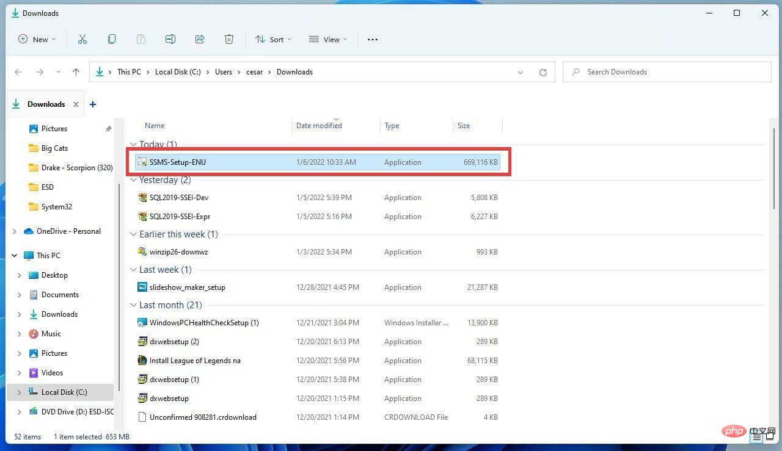Image resolution: width=782 pixels, height=451 pixels.
Task: Click winzip26-downwz file icon
Action: 142,252
